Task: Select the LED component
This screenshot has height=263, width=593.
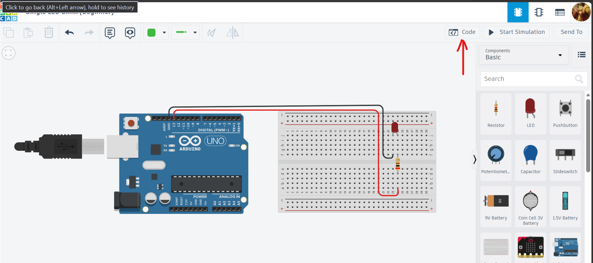Action: pos(530,114)
